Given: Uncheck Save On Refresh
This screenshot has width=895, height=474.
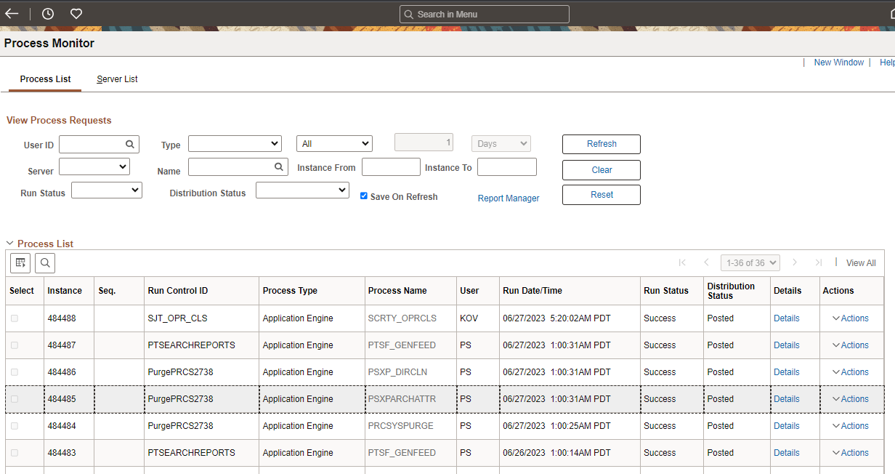Looking at the screenshot, I should point(364,196).
